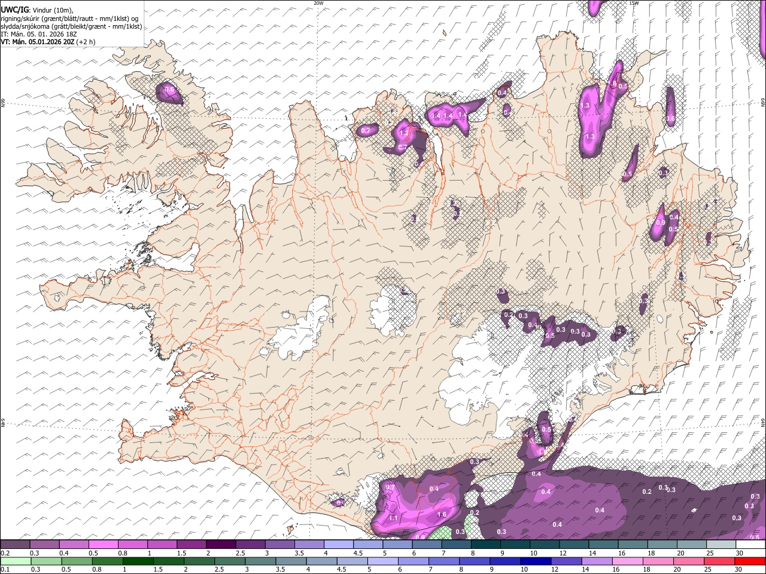This screenshot has width=766, height=574.
Task: Click the 1.1 snowfall value on south coast
Action: tap(393, 518)
